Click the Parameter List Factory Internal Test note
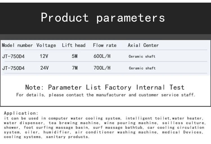211x144 pixels. [105, 87]
